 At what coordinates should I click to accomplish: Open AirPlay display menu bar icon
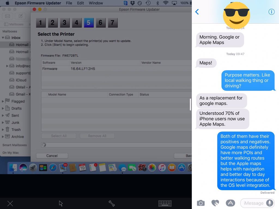174,3
